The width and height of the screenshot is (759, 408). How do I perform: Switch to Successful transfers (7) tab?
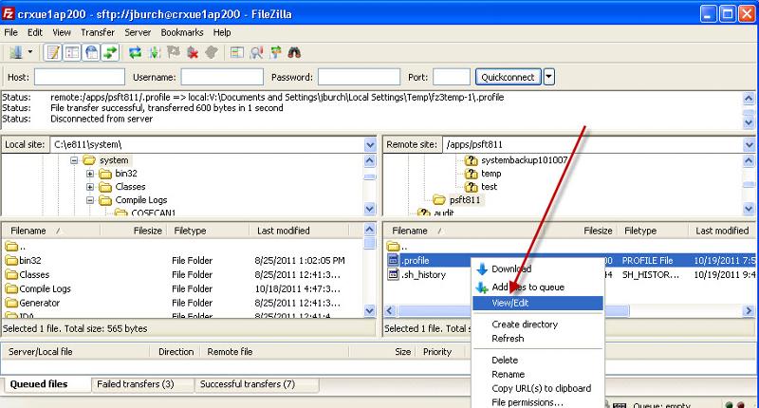(x=248, y=384)
